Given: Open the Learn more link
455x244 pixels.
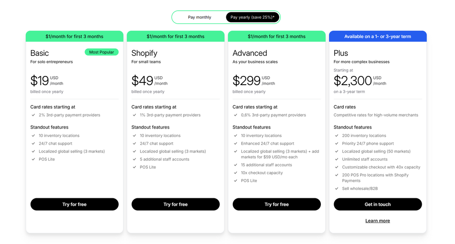Looking at the screenshot, I should [378, 221].
